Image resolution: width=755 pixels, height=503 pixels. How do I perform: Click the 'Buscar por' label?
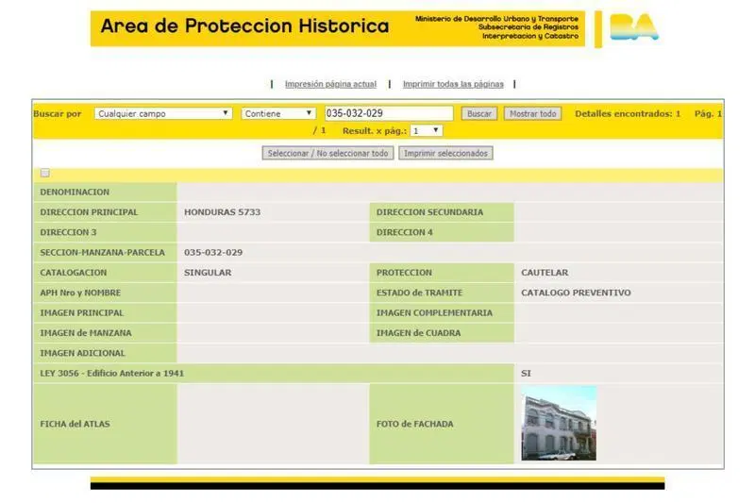58,113
